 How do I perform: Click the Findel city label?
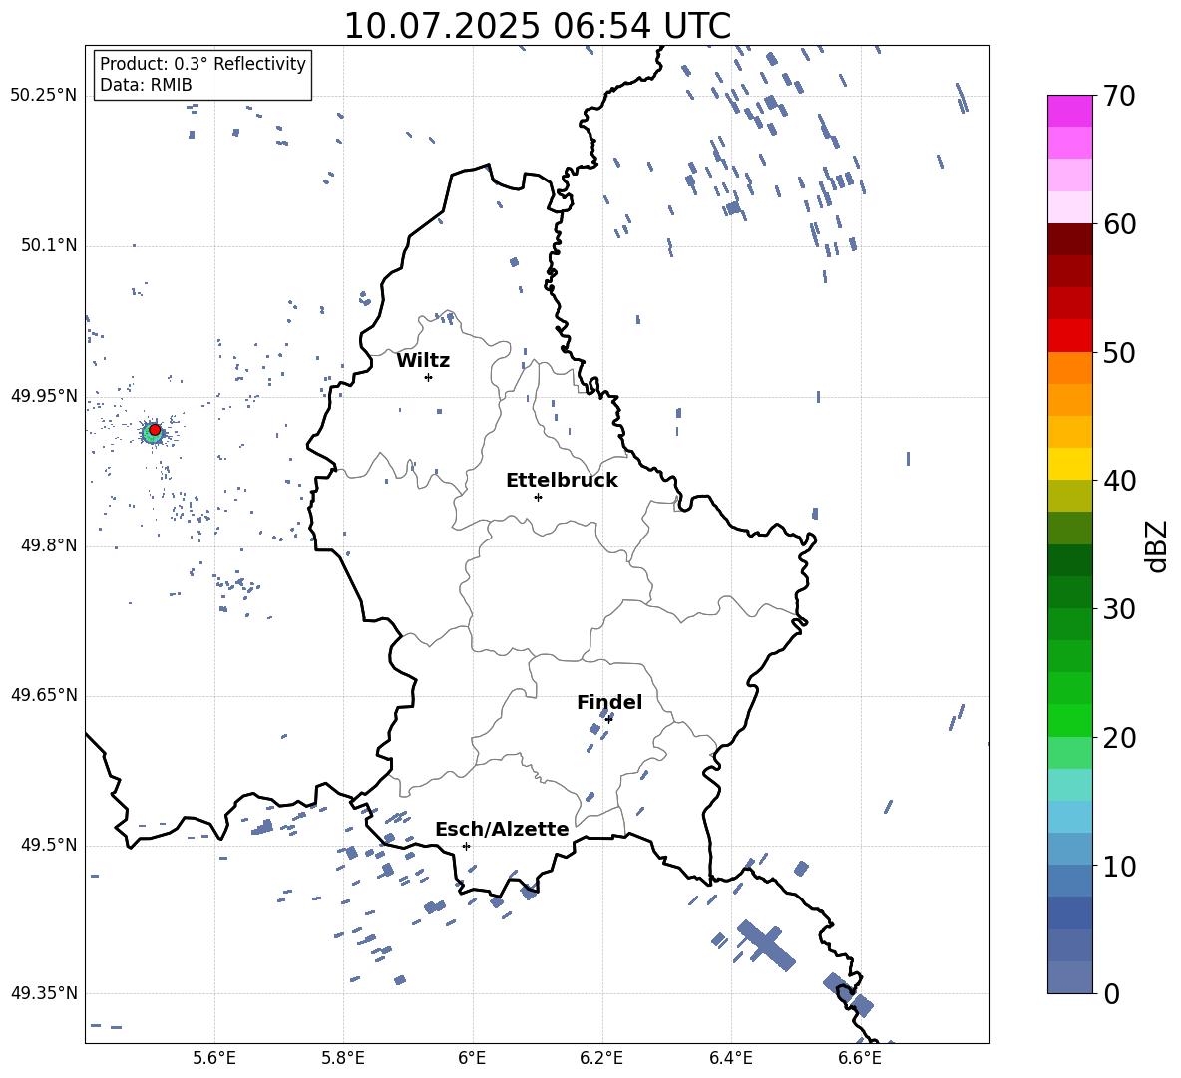pyautogui.click(x=609, y=702)
